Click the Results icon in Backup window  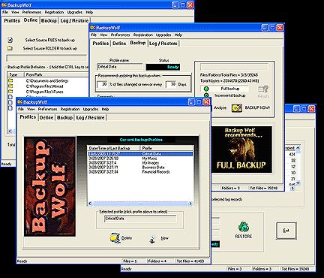coord(263,89)
